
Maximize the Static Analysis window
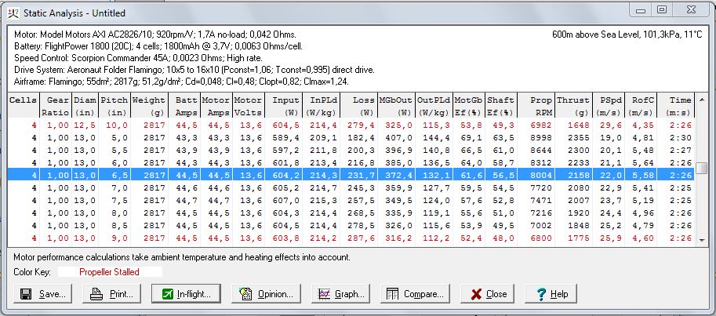coord(663,11)
